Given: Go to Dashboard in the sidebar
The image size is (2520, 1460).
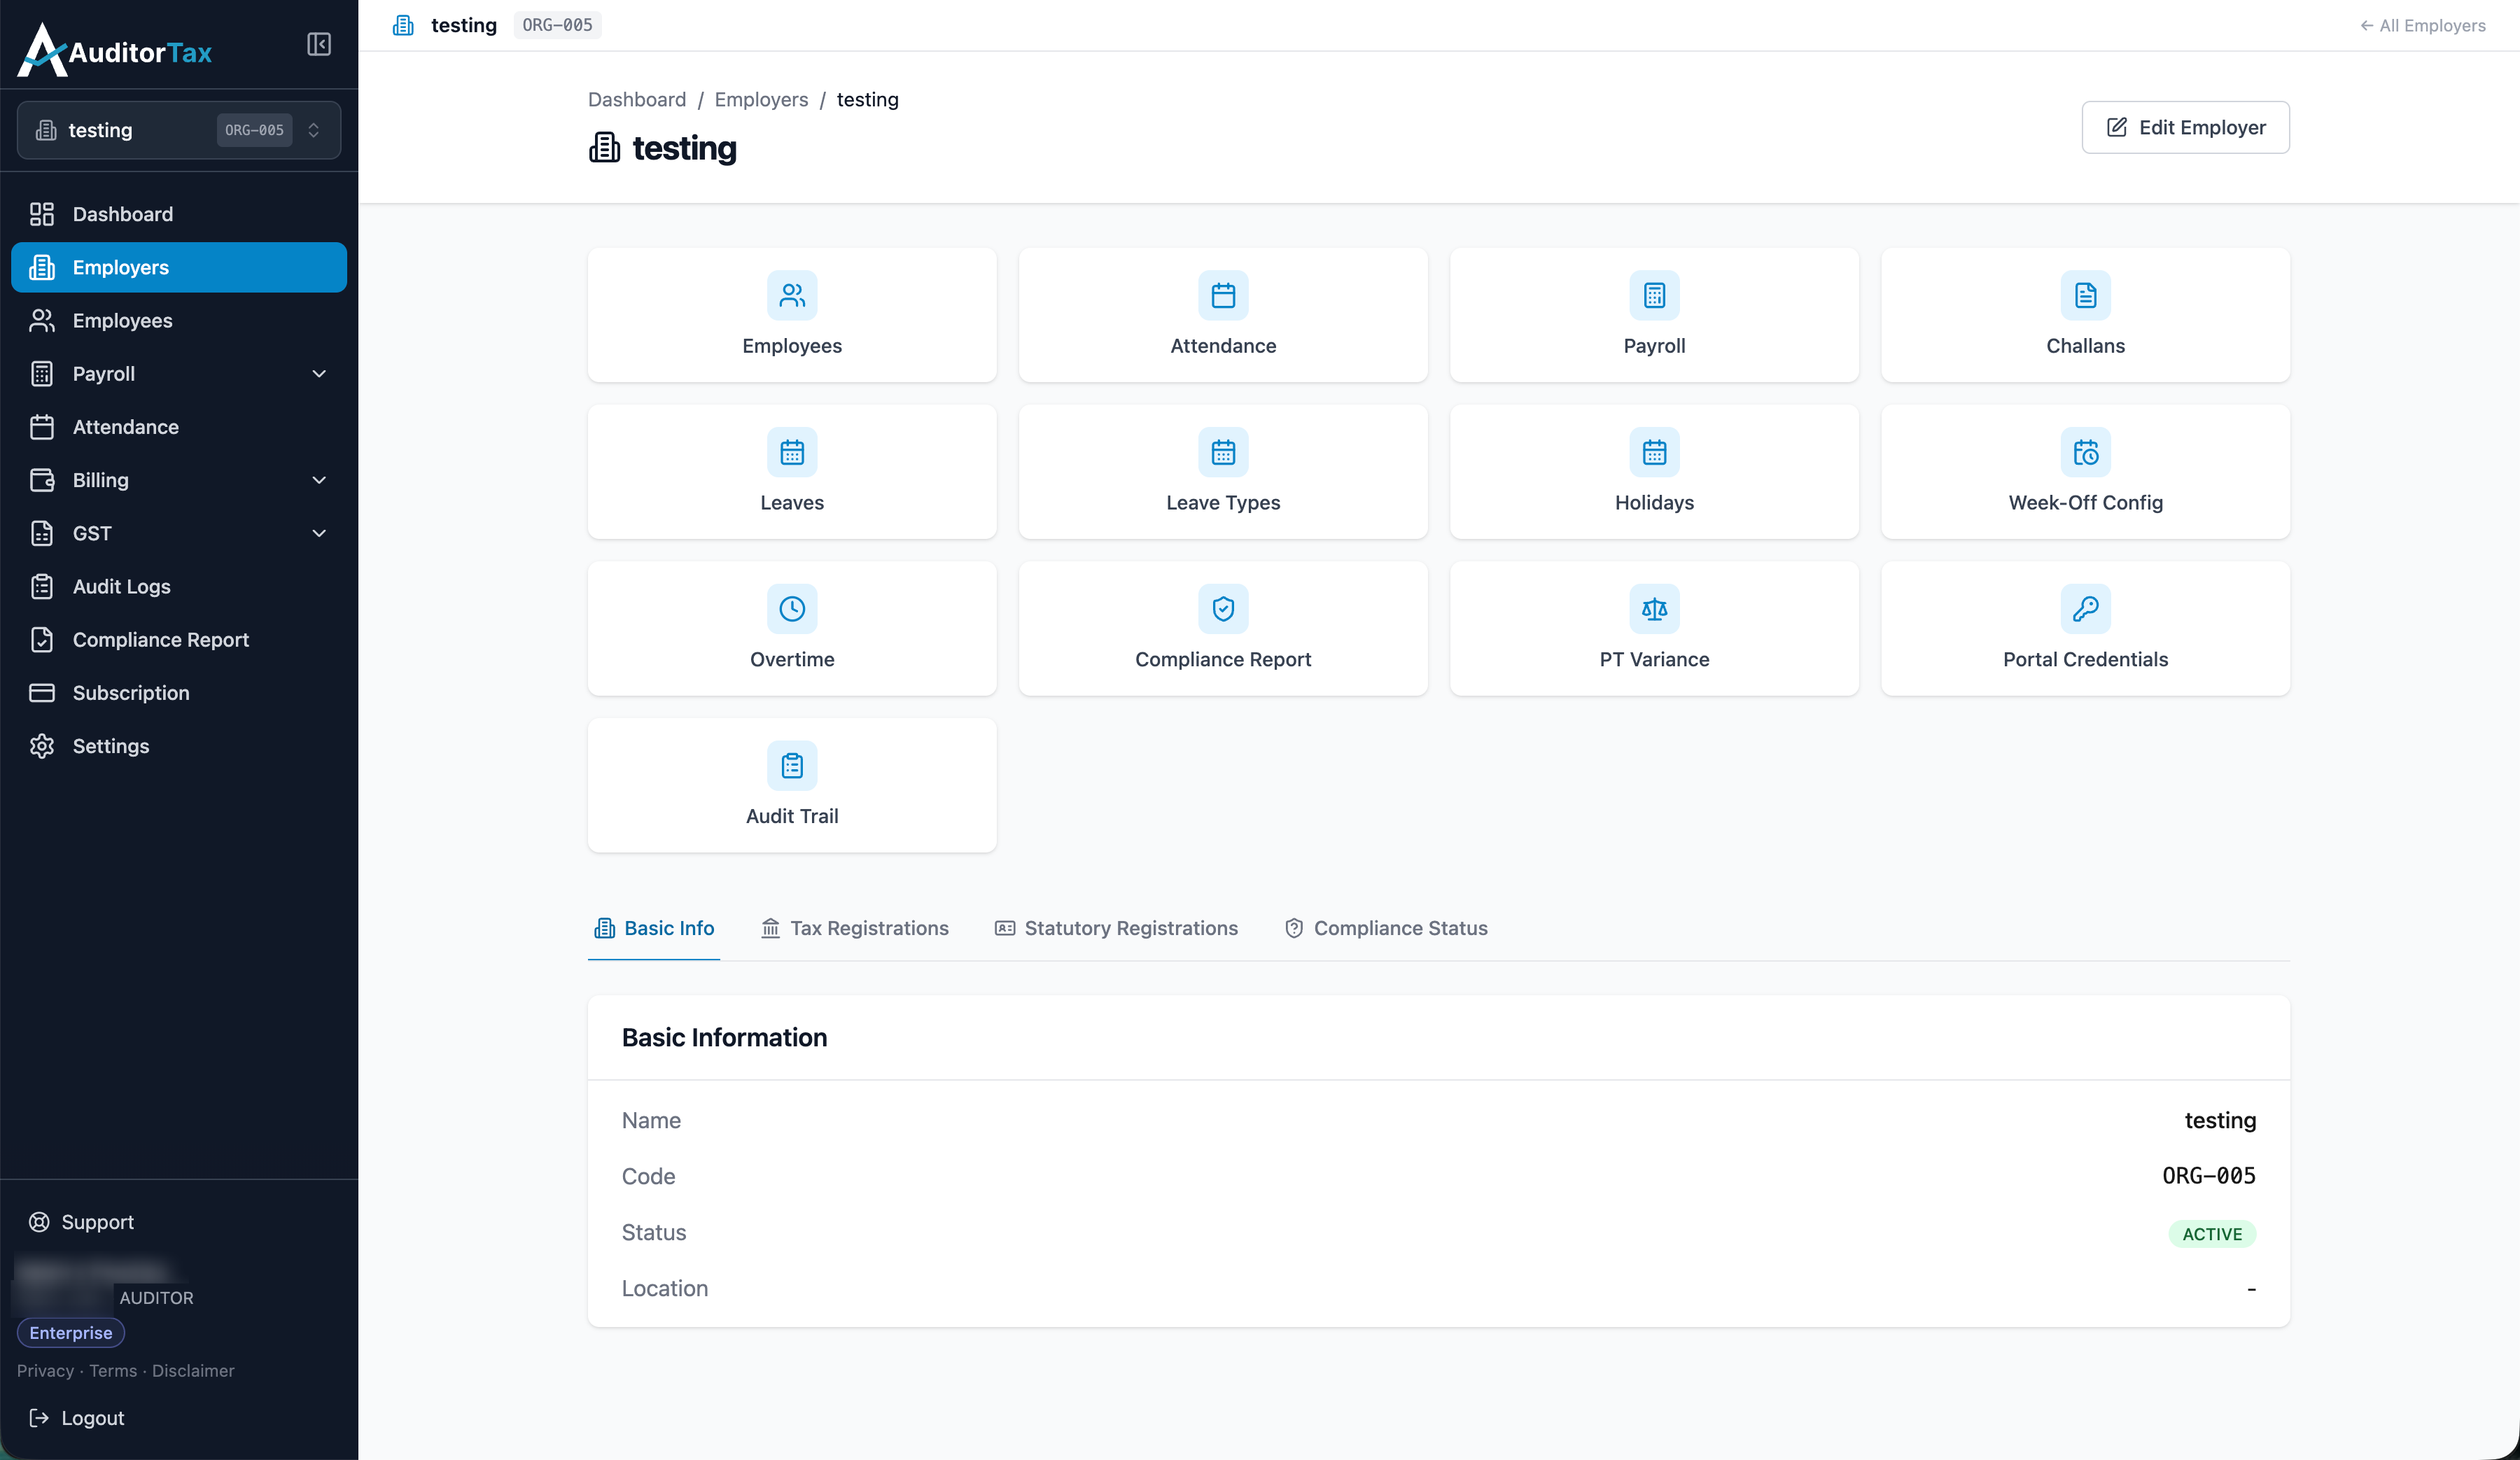Looking at the screenshot, I should [x=179, y=214].
